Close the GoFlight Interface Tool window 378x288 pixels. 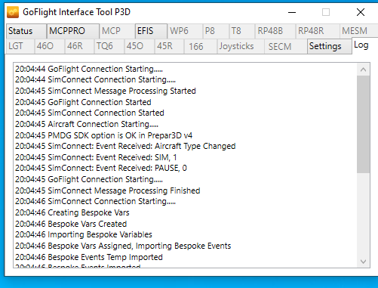tap(361, 12)
